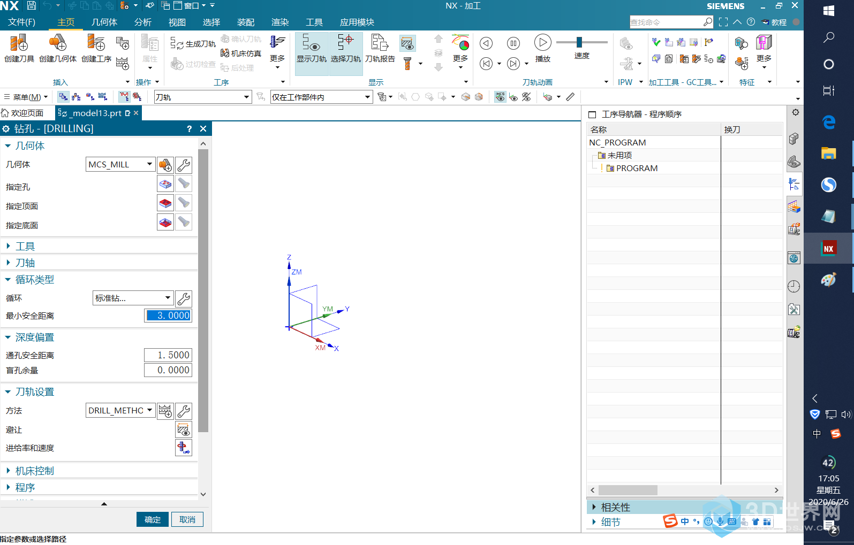Open the 刀轨报告 tool path report
Screen dimensions: 854x545
pyautogui.click(x=380, y=49)
